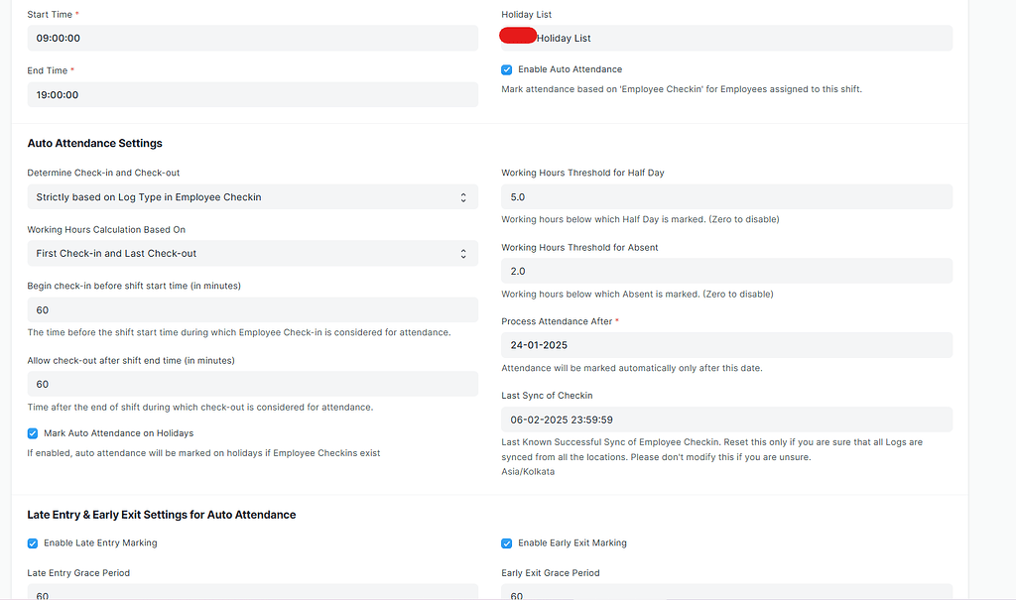Click the 'Late Entry & Early Exit Settings' heading
This screenshot has width=1016, height=600.
162,515
